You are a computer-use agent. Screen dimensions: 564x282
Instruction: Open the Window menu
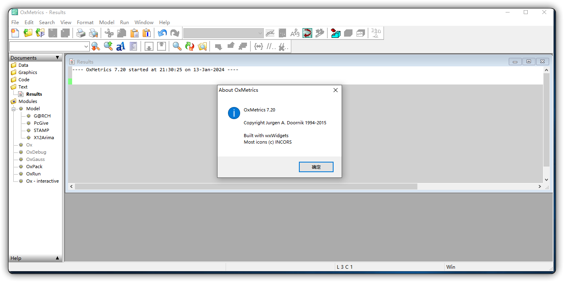click(x=144, y=23)
